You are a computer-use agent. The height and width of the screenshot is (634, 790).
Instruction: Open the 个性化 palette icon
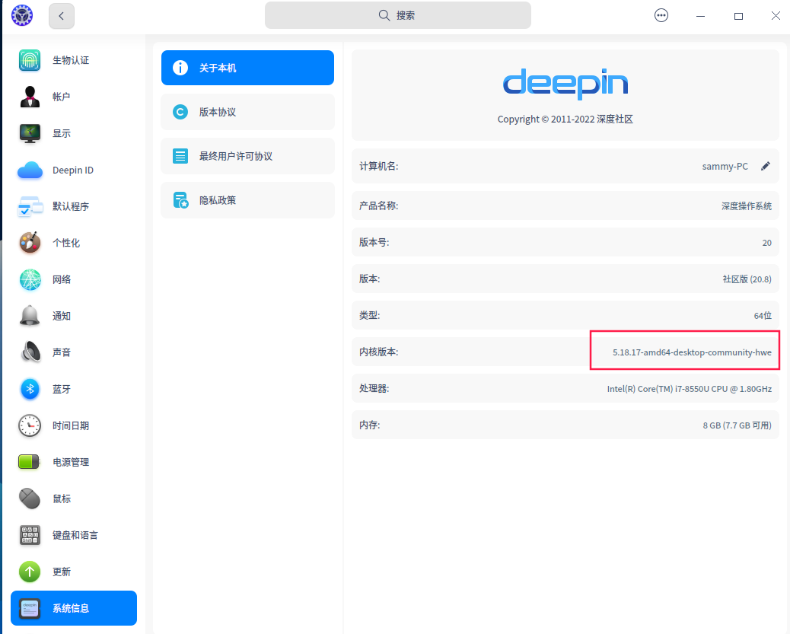coord(30,243)
